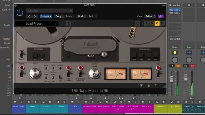Image resolution: width=205 pixels, height=115 pixels.
Task: Click the Load Preset stepper arrows
Action: point(56,23)
